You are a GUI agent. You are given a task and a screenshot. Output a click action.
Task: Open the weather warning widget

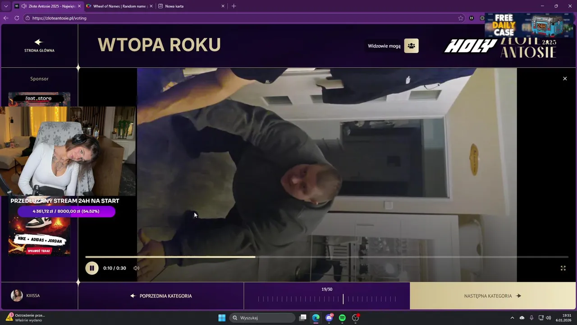(26, 318)
